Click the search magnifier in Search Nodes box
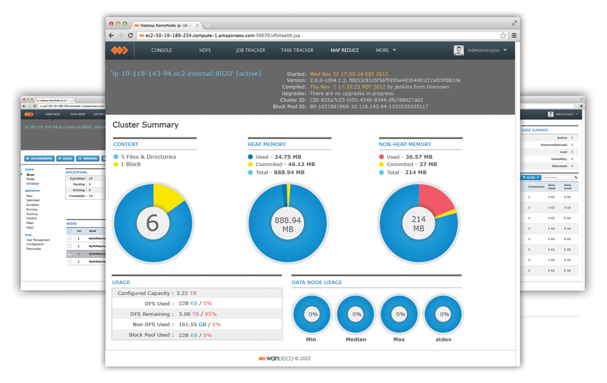 (576, 177)
